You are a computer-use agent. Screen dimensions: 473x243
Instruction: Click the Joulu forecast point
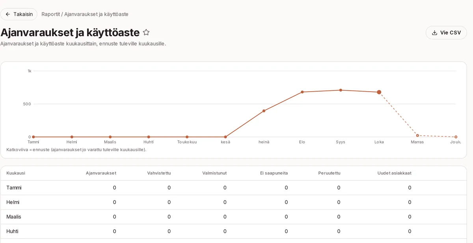pyautogui.click(x=456, y=137)
